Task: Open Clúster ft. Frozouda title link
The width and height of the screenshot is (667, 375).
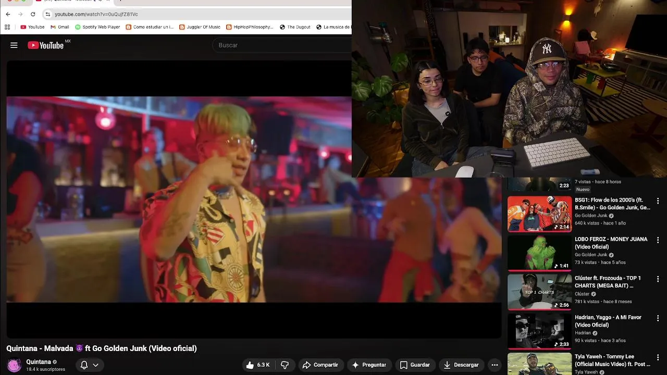Action: pyautogui.click(x=608, y=282)
